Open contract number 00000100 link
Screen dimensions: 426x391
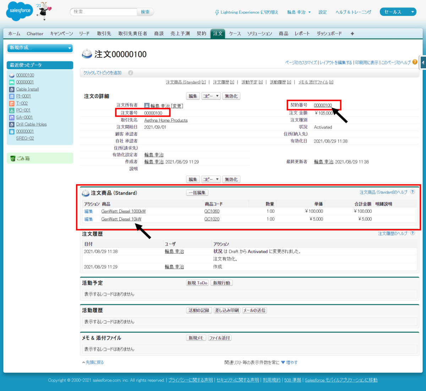pos(323,105)
